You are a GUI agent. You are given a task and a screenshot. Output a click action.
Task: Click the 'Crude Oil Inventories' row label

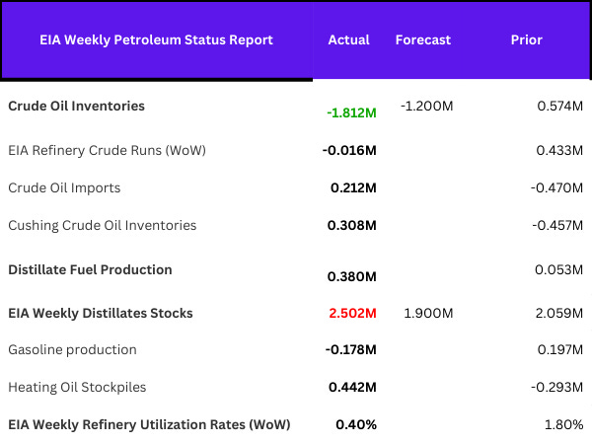click(x=76, y=107)
